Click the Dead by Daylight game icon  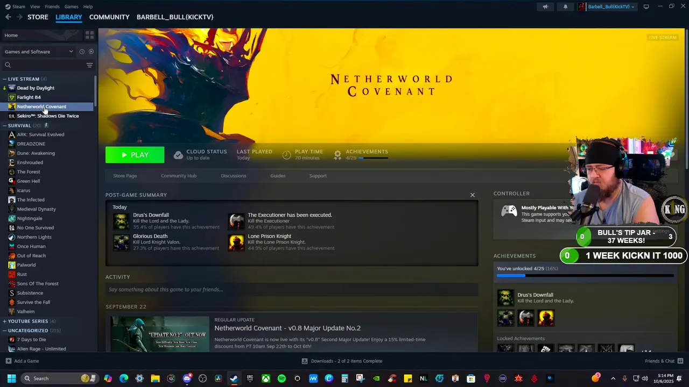click(x=12, y=88)
